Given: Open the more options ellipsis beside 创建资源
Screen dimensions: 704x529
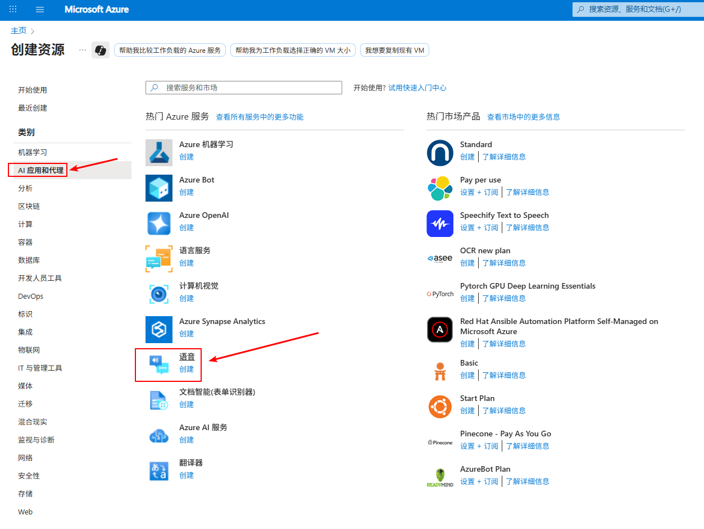Looking at the screenshot, I should [x=83, y=50].
